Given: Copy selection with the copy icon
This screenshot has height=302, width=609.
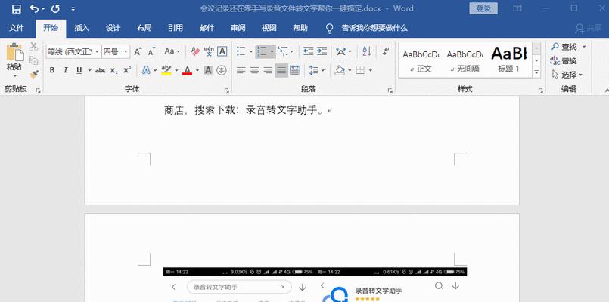Looking at the screenshot, I should click(x=34, y=60).
